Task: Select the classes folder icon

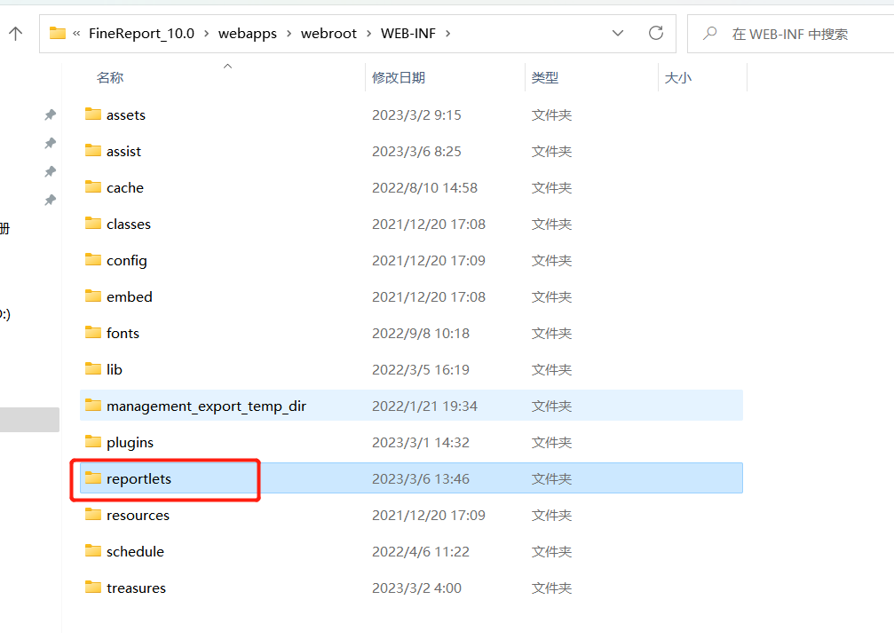Action: [x=93, y=224]
